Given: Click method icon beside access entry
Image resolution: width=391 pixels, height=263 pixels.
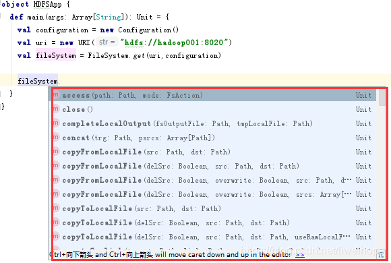Looking at the screenshot, I should pos(56,95).
